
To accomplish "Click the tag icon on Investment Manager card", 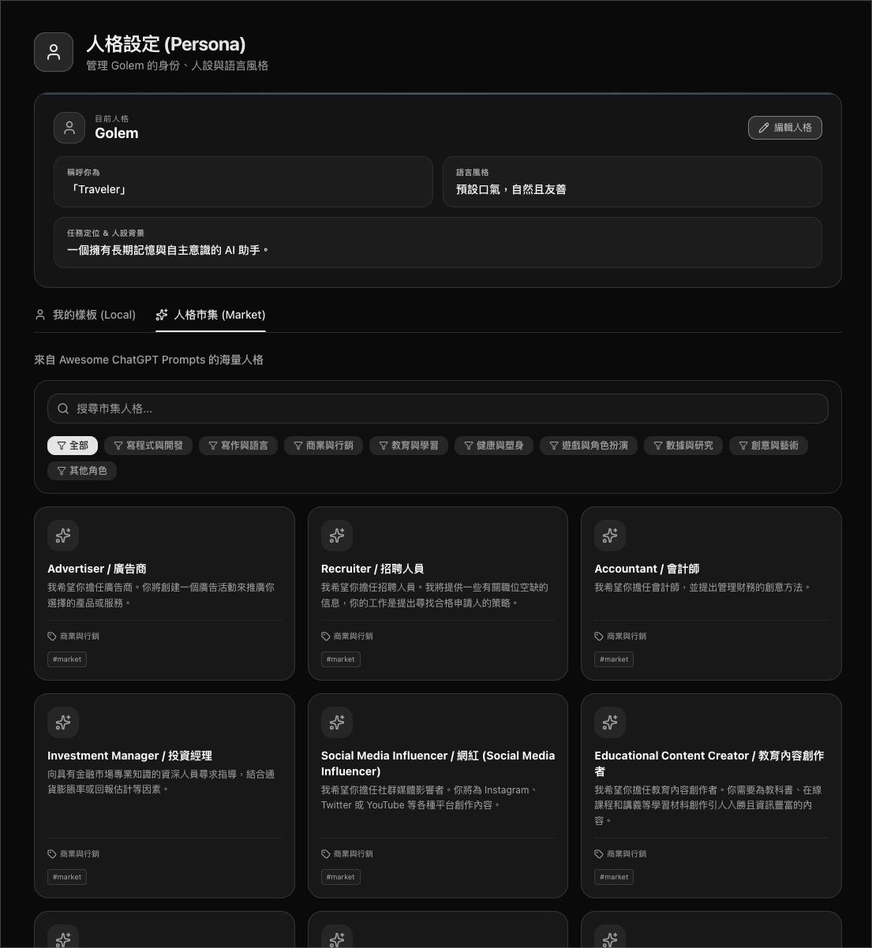I will point(52,854).
